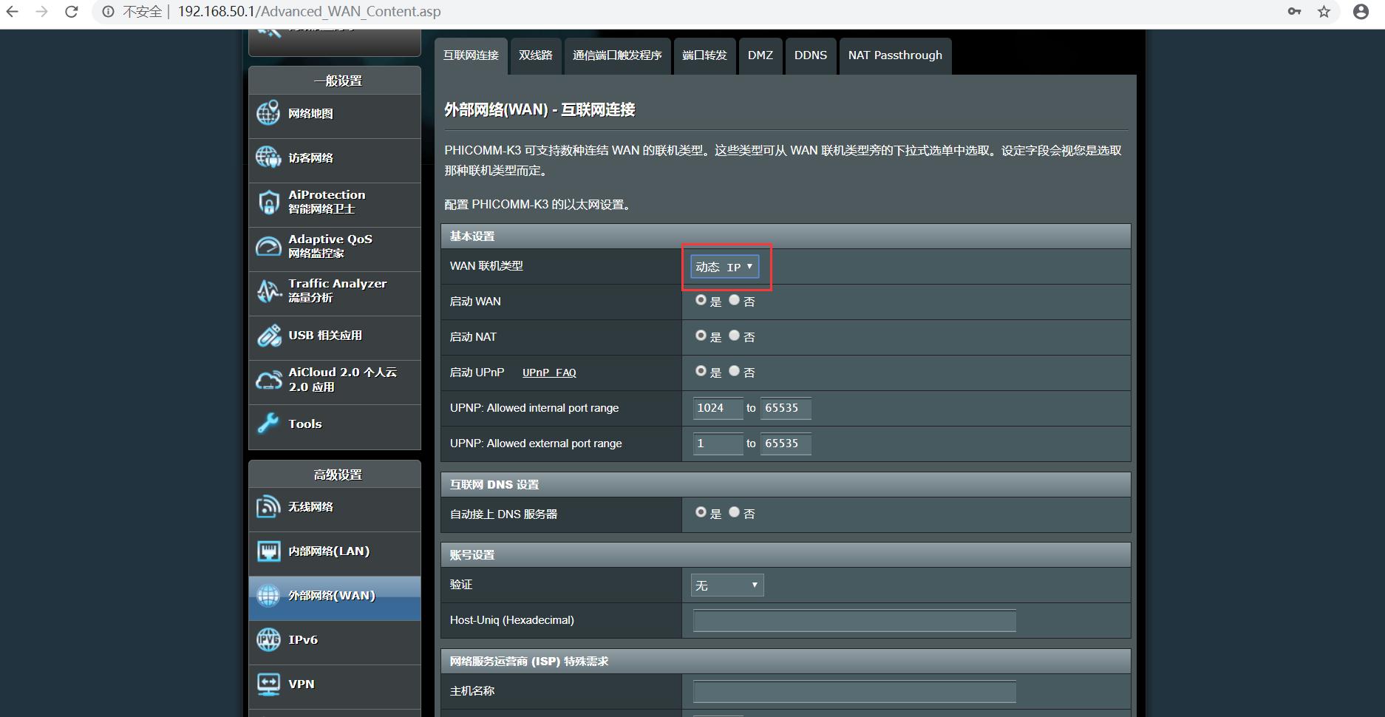
Task: Disable automatic DNS by choosing 否
Action: tap(733, 511)
